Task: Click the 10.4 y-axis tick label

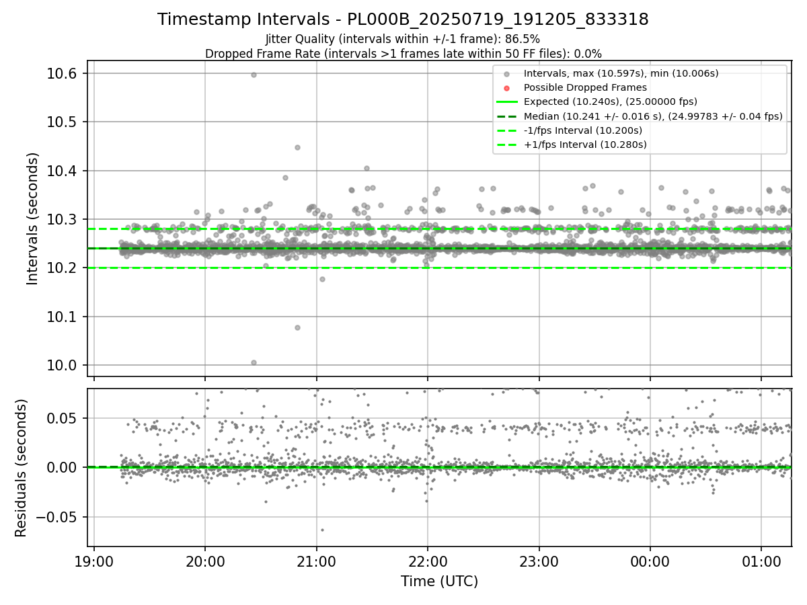Action: point(63,171)
